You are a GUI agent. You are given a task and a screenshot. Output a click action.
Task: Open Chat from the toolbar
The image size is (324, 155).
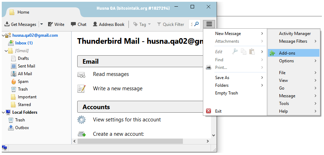[x=79, y=24]
